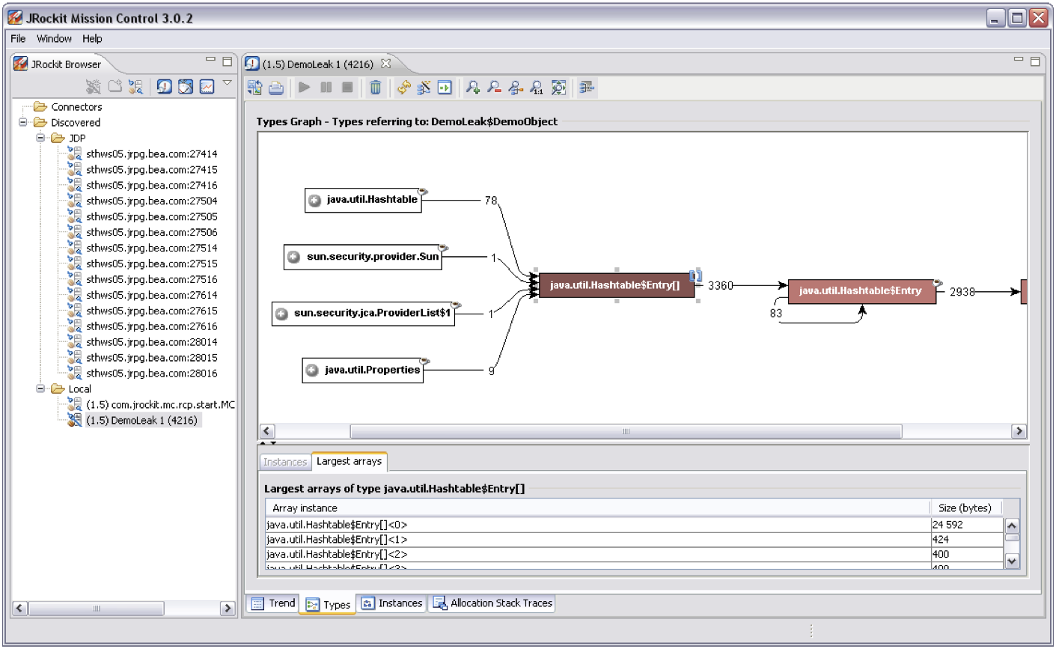Click the play button in toolbar
The width and height of the screenshot is (1056, 649).
305,88
